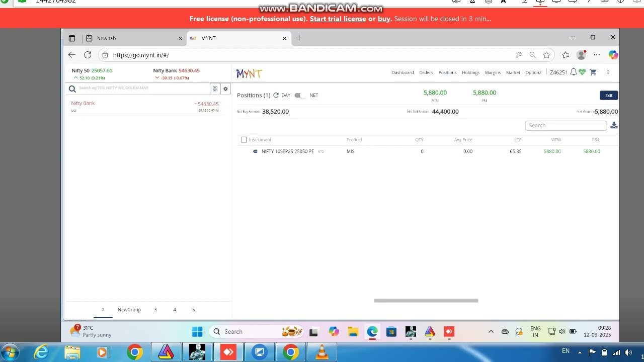Show hidden tray icons chevron
This screenshot has width=644, height=362.
click(x=491, y=331)
